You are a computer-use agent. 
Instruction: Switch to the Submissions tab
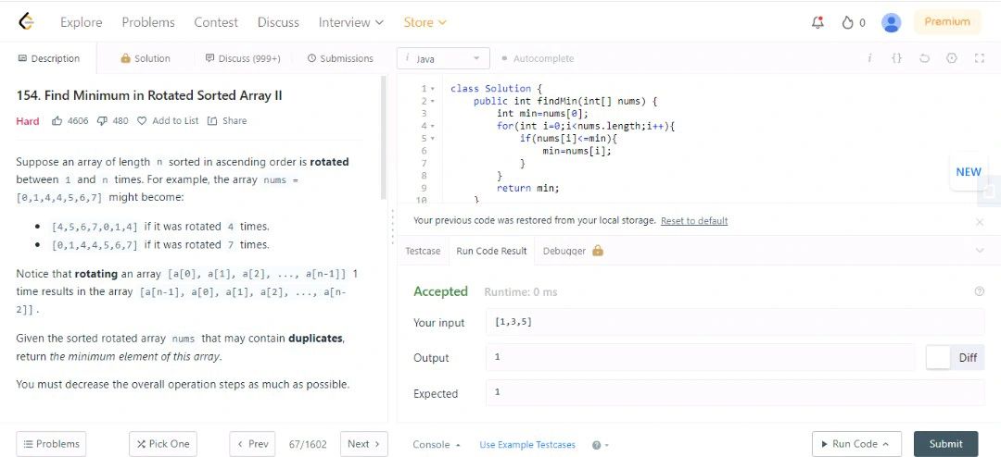coord(340,58)
